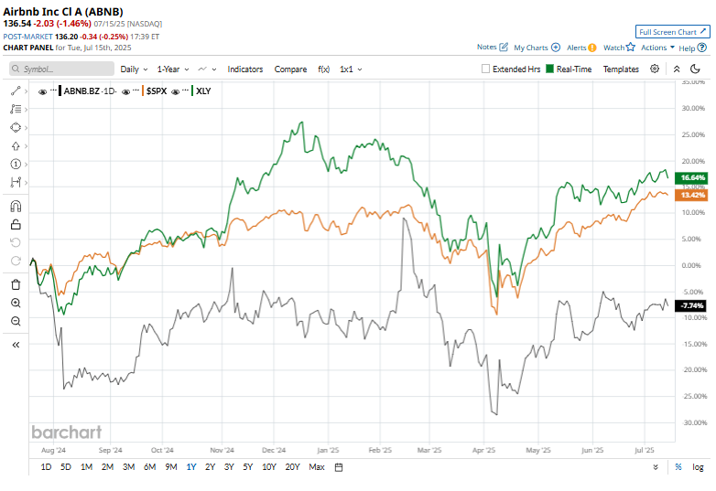Collapse the left drawing toolbar
The image size is (716, 491).
[16, 345]
